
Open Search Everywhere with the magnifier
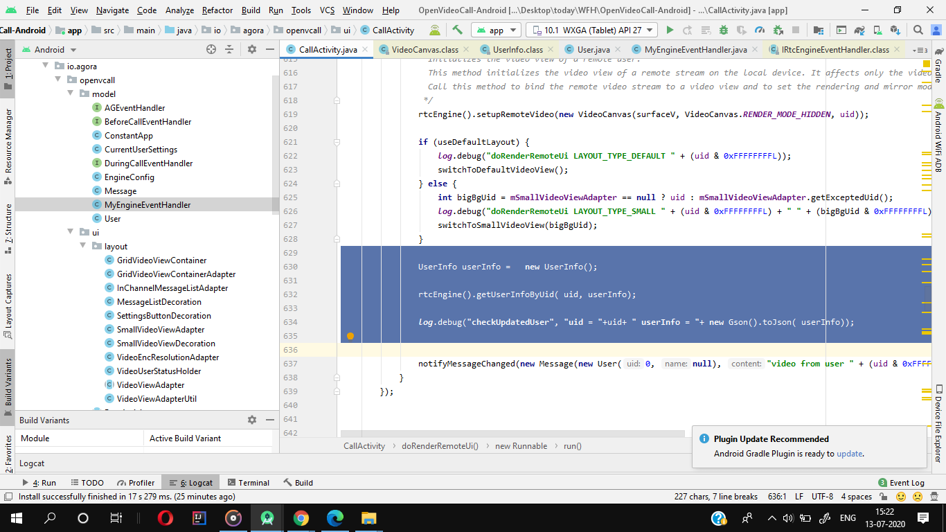coord(918,30)
